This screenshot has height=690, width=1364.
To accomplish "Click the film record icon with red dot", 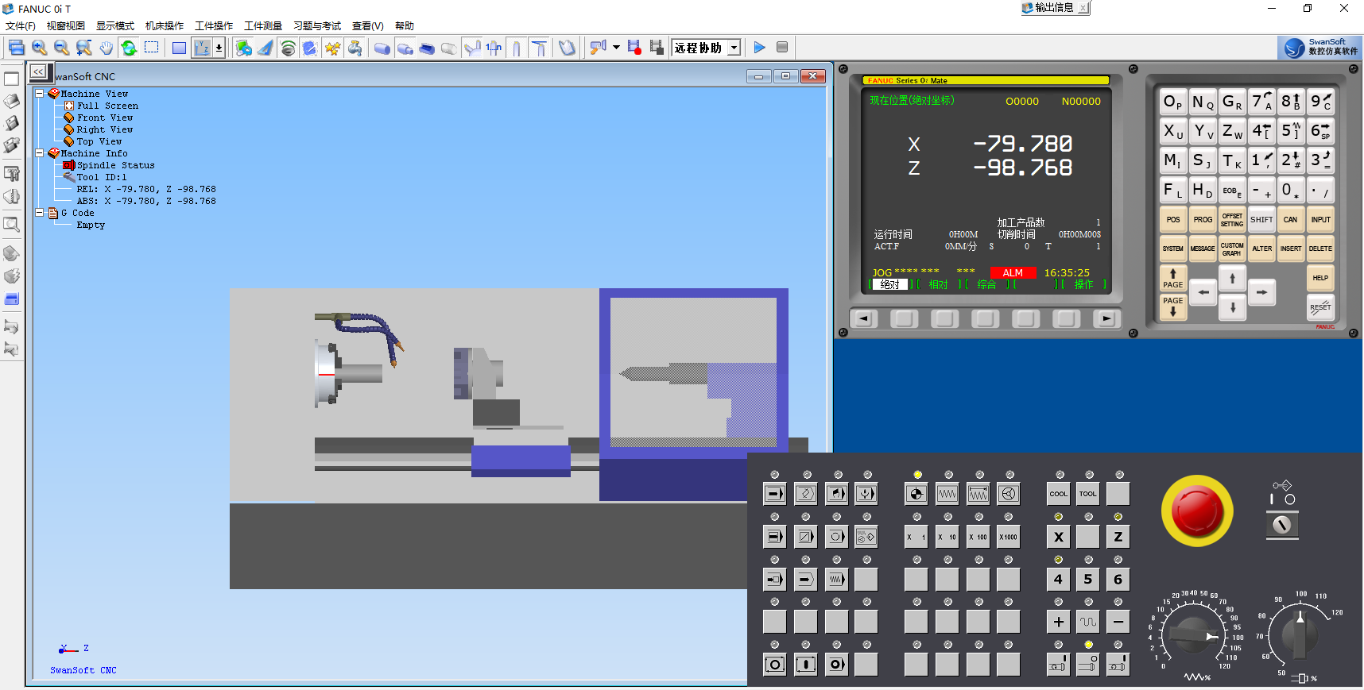I will [634, 48].
